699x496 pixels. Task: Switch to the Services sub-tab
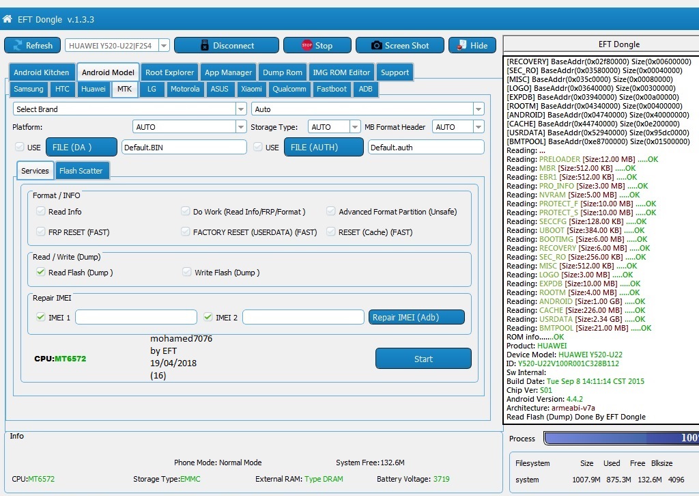[35, 170]
